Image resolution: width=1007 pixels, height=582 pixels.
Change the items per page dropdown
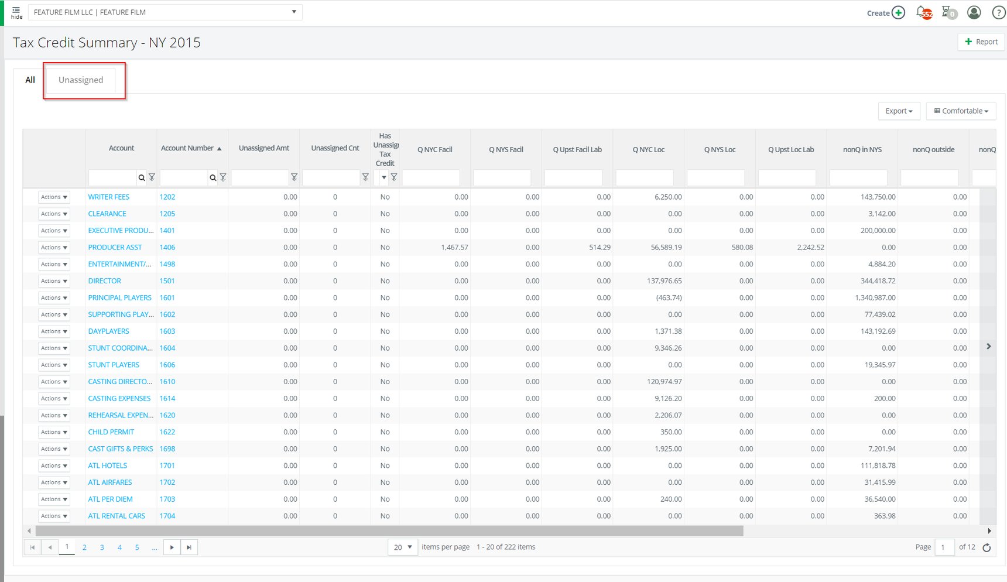point(403,547)
